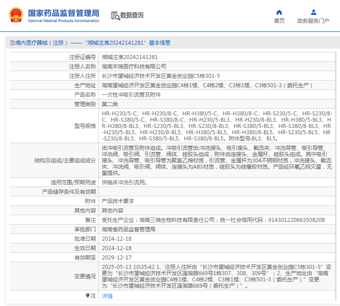340x306 pixels.
Task: Click 审批部门 row label
Action: (x=85, y=229)
